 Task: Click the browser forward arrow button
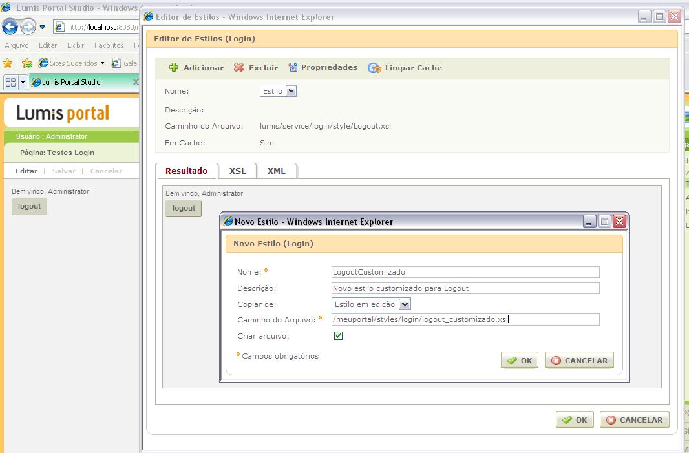coord(28,26)
